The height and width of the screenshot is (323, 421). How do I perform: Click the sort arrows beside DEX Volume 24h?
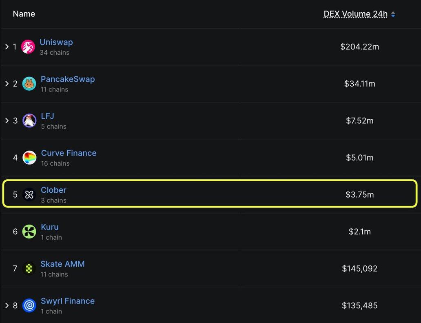(393, 14)
